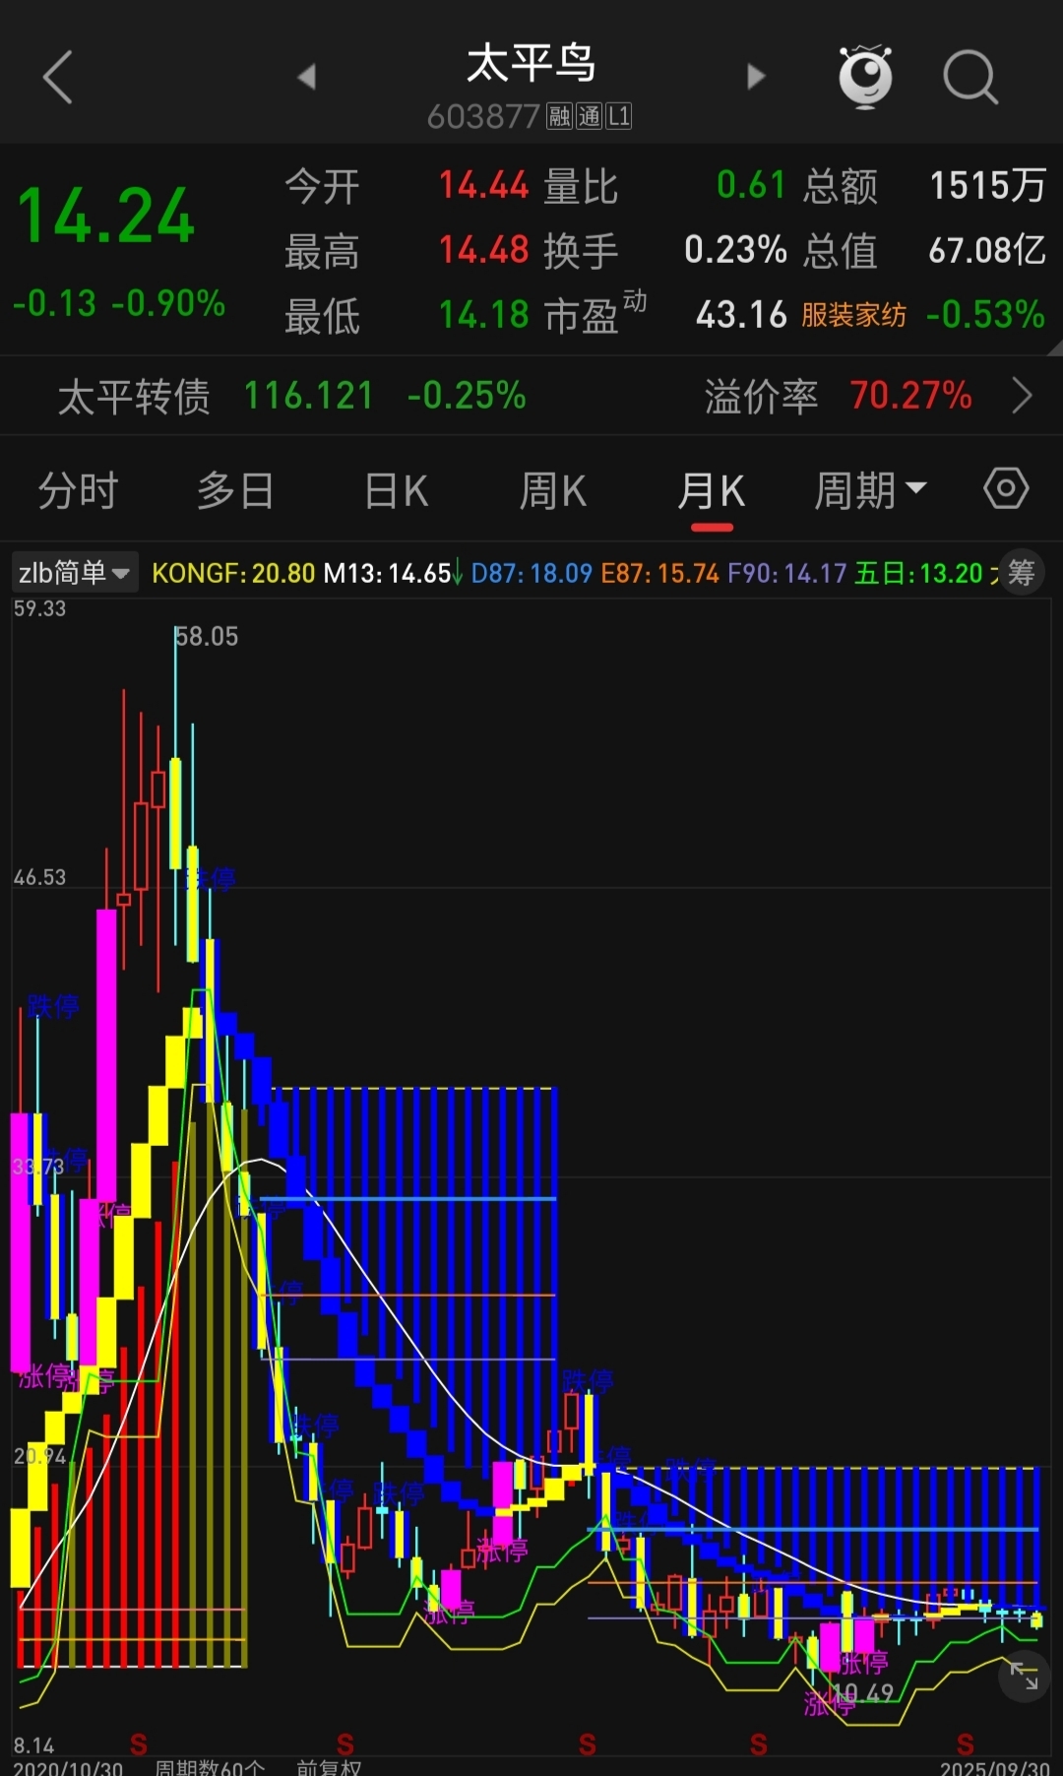Tap the sector change -0.53%
Screen dimensions: 1063x1776
[x=985, y=315]
